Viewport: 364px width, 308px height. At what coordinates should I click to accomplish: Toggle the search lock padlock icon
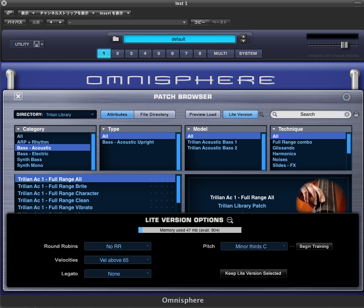357,114
